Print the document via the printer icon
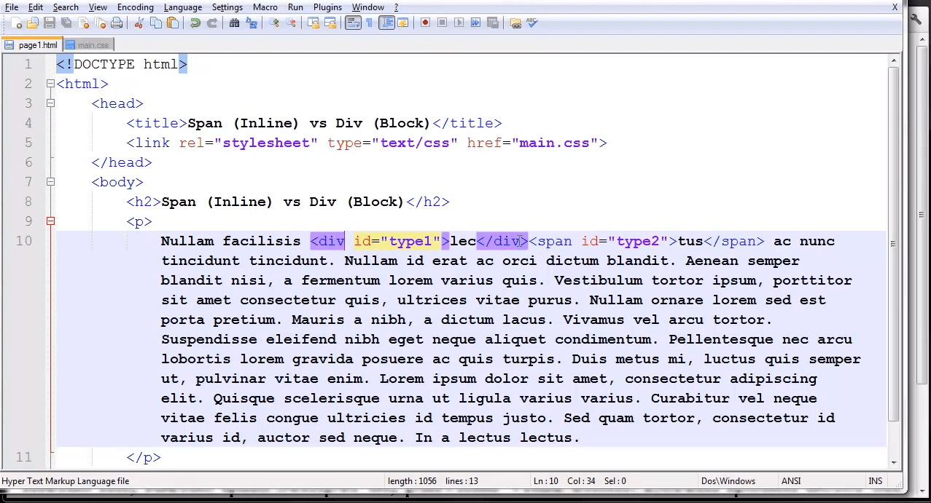Screen dimensions: 931x503 coord(117,23)
